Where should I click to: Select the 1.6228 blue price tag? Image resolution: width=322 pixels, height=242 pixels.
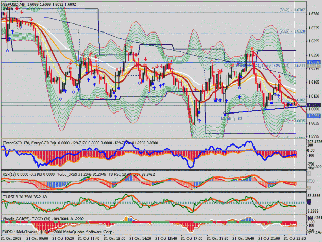pos(314,62)
